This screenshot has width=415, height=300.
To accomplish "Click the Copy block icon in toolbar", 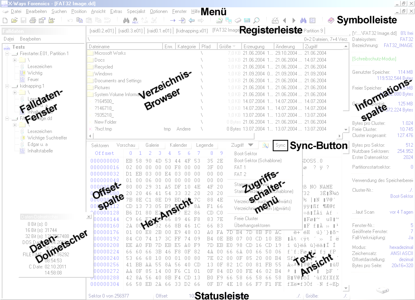I will (79, 20).
